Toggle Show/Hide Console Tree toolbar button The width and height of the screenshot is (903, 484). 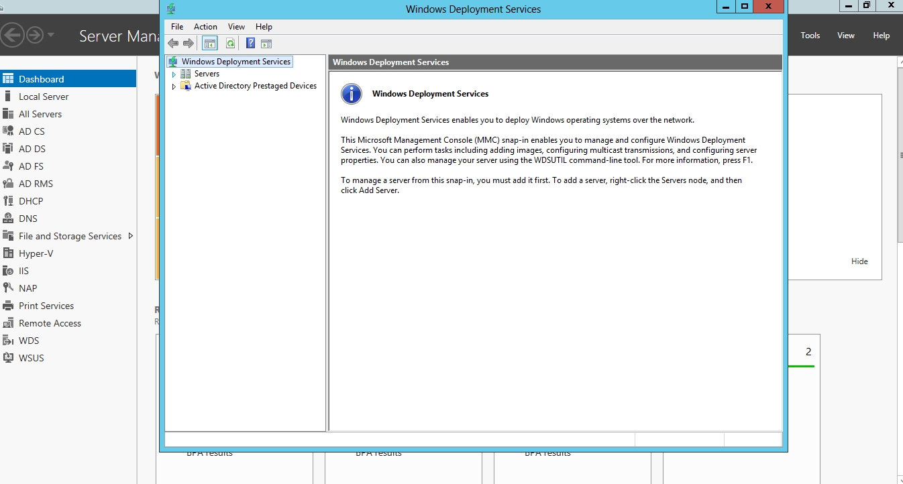pos(210,44)
